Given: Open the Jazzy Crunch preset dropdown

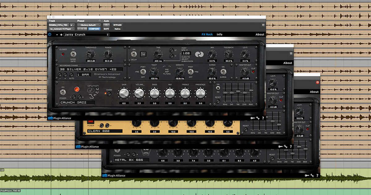Looking at the screenshot, I should tap(86, 35).
